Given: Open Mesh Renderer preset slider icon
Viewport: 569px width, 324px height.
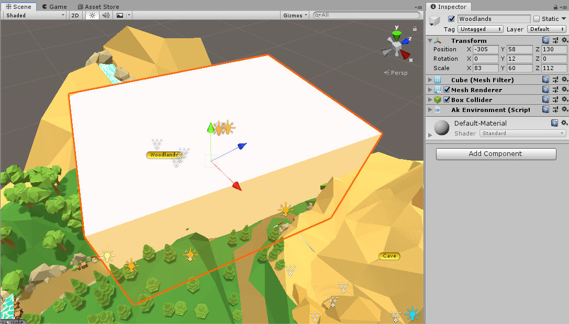Looking at the screenshot, I should (555, 90).
